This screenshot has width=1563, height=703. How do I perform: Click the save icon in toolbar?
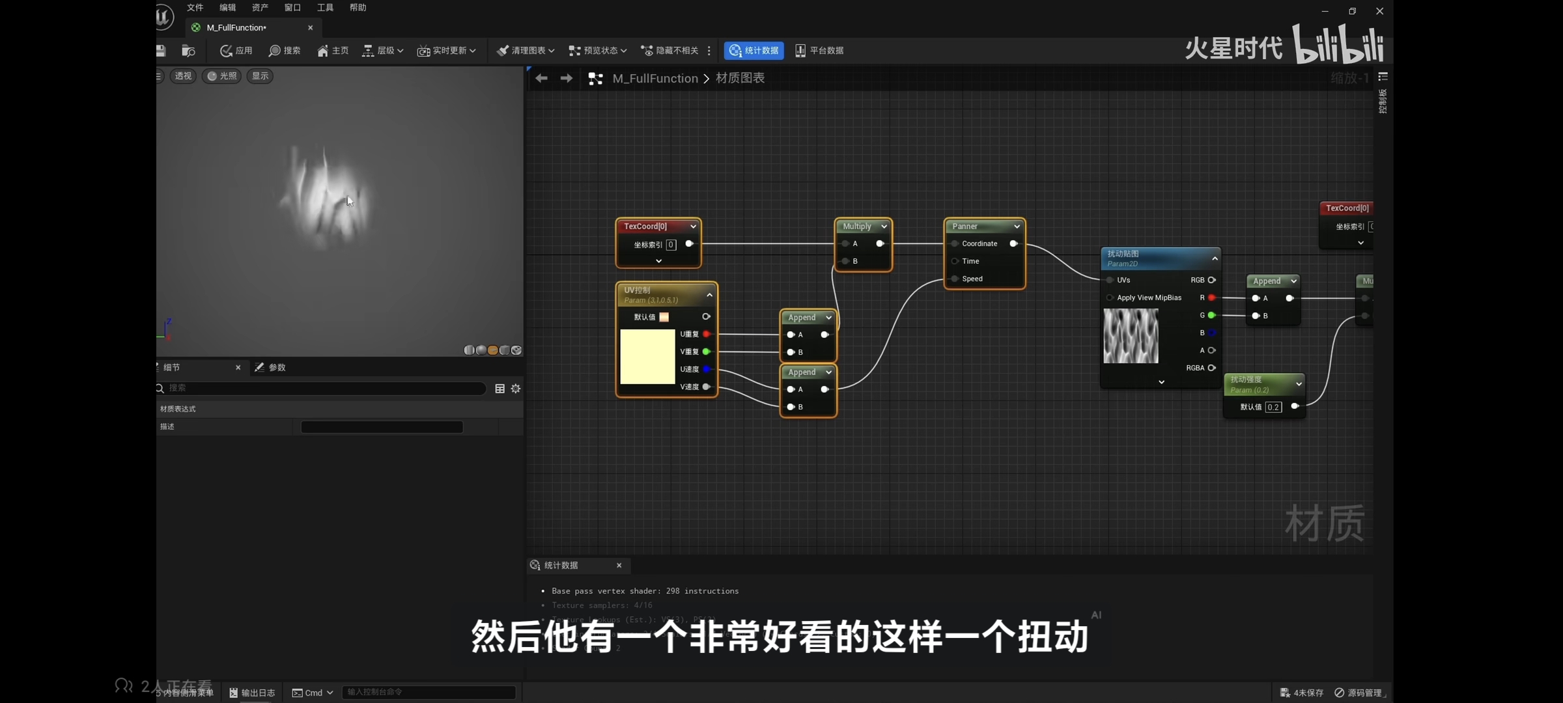coord(161,51)
